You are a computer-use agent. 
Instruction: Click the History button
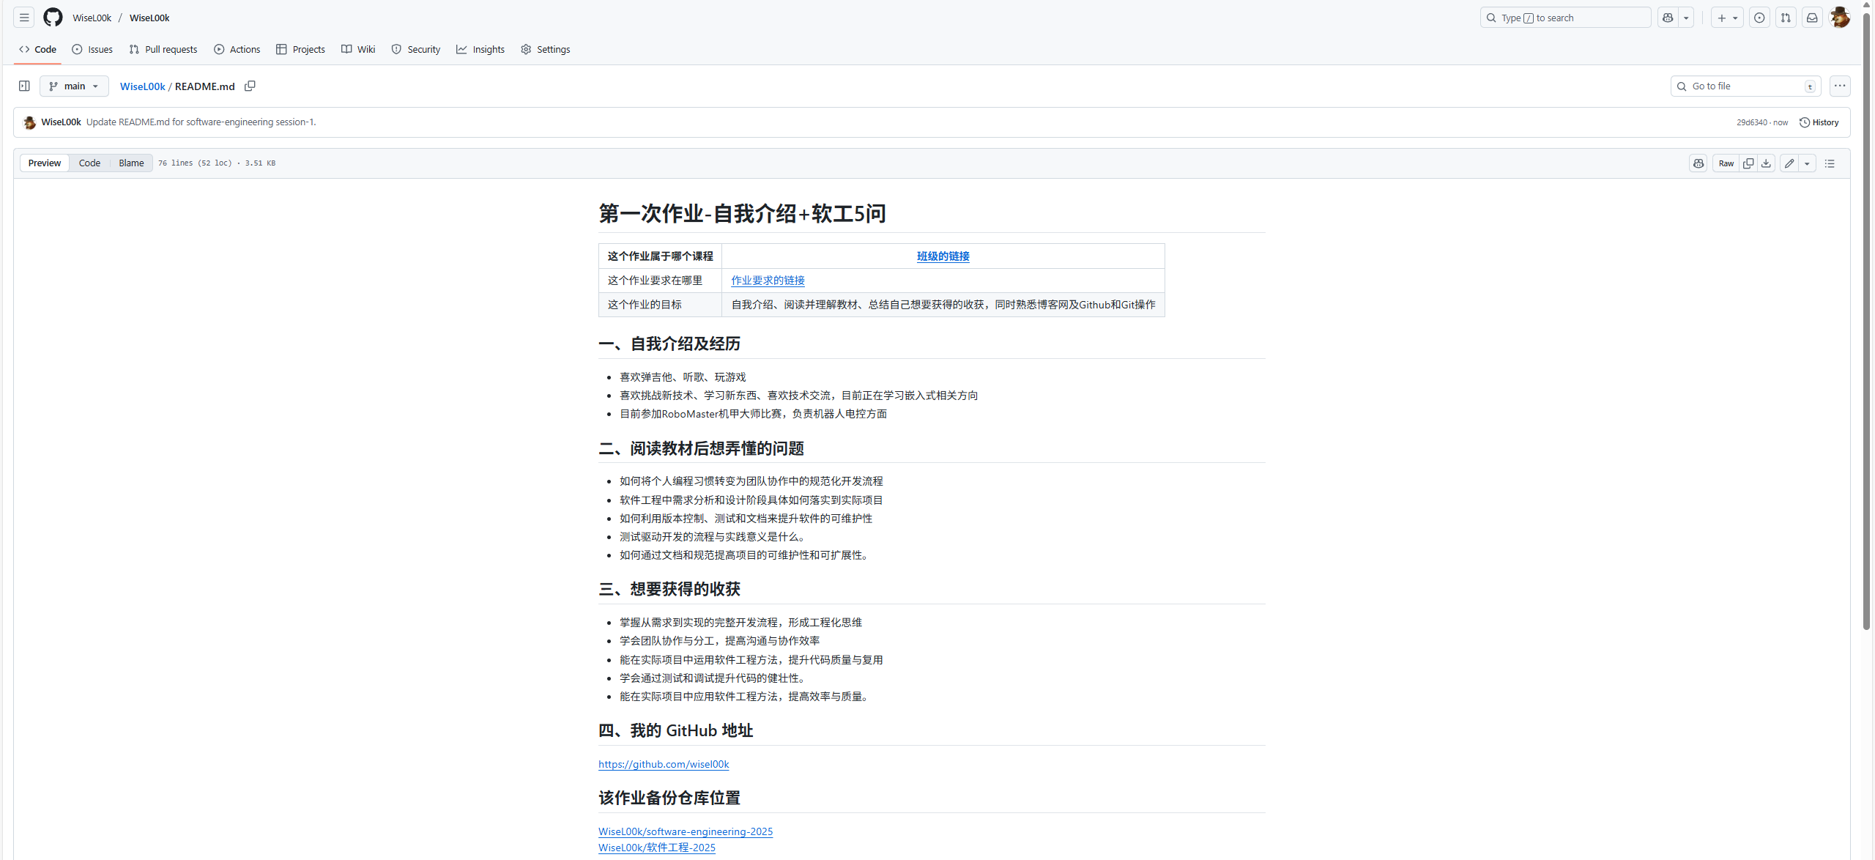pos(1819,122)
